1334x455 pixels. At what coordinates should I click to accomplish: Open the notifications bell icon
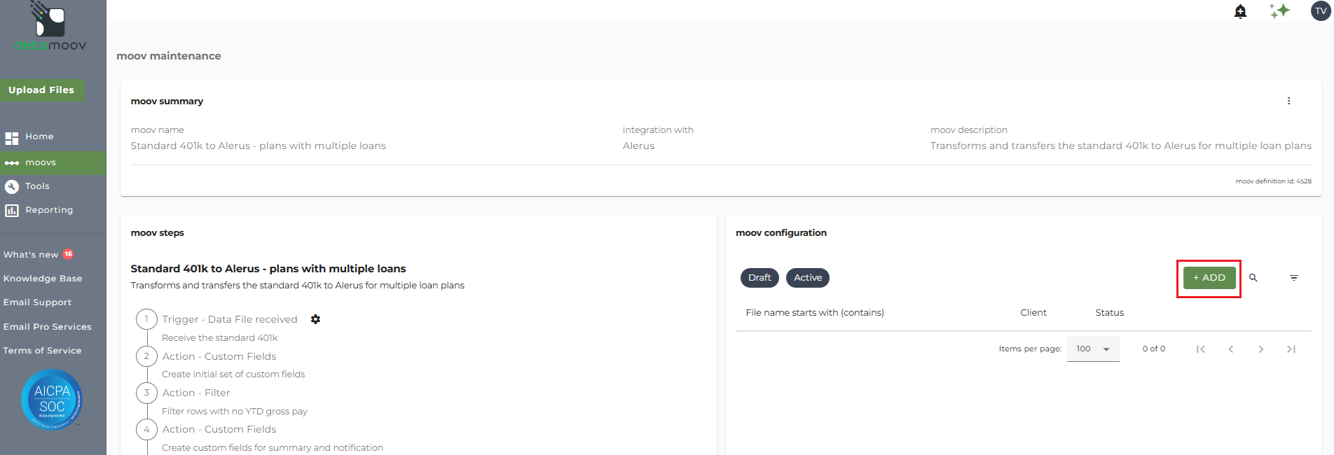[x=1240, y=11]
